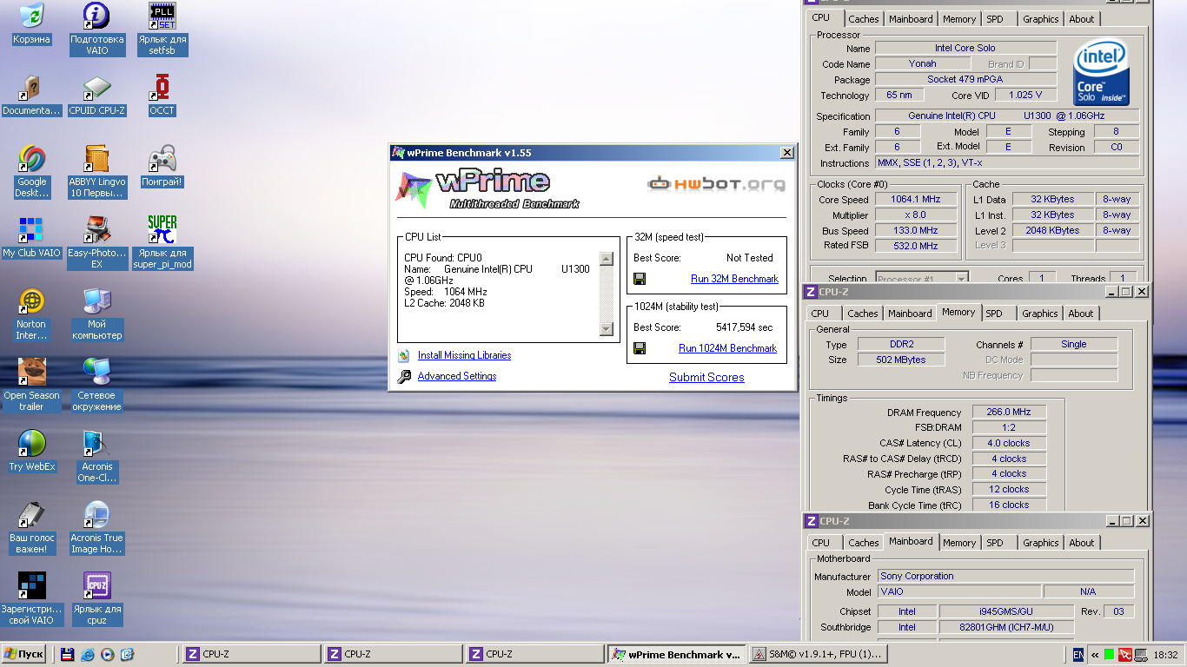Switch to SPD tab in the Memory CPU-Z window
The width and height of the screenshot is (1187, 667).
(994, 314)
